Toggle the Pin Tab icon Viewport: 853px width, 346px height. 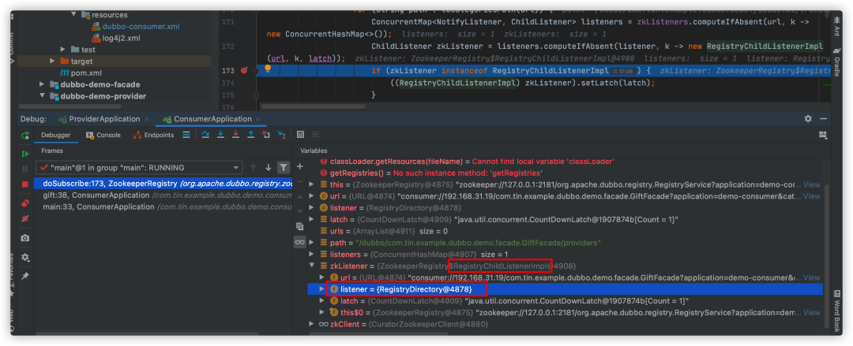click(25, 276)
